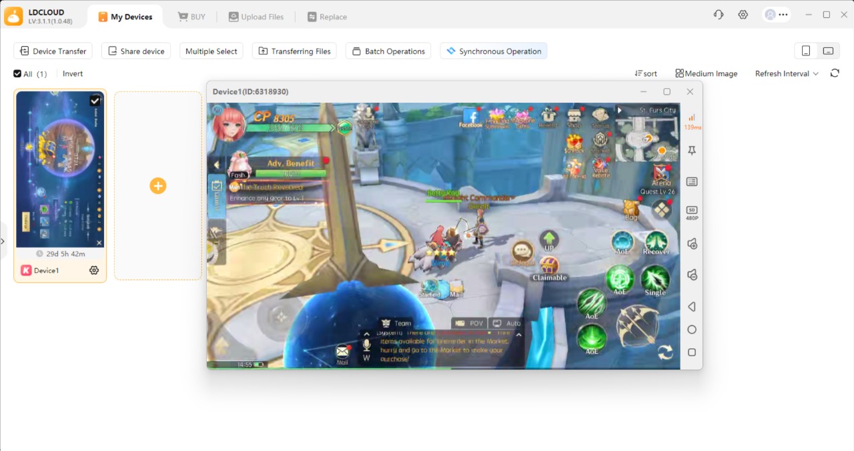Tap the Android home circle button
854x451 pixels.
pos(692,330)
